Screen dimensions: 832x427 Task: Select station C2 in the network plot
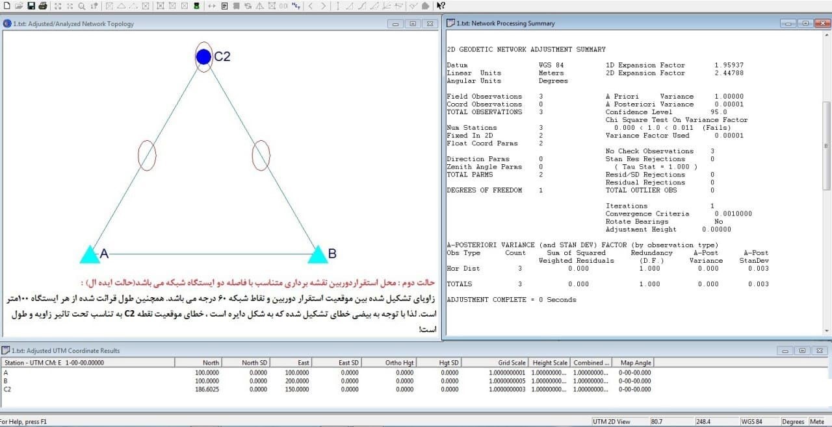click(x=204, y=57)
